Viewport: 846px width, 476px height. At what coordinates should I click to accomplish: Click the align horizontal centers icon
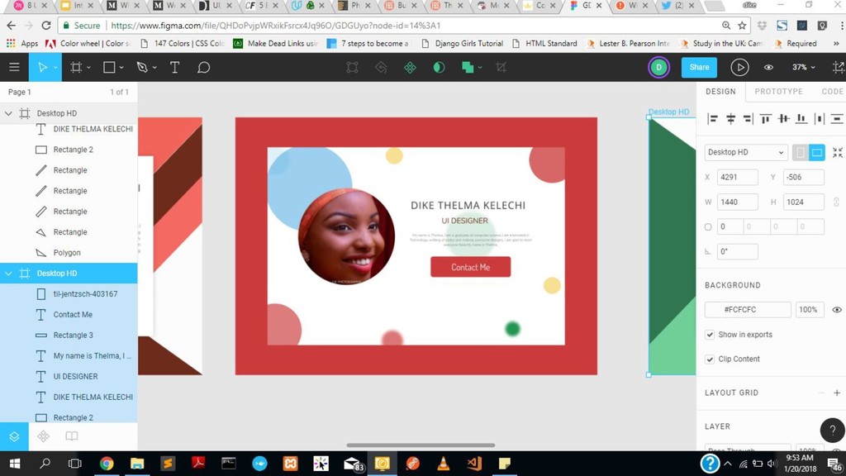tap(730, 119)
